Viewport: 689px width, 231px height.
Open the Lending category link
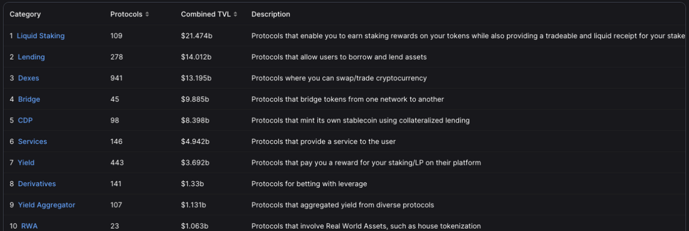(x=31, y=57)
